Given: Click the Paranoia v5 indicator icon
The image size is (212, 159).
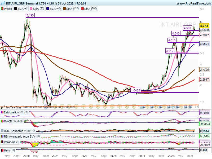Looking at the screenshot, I should pos(2,142).
